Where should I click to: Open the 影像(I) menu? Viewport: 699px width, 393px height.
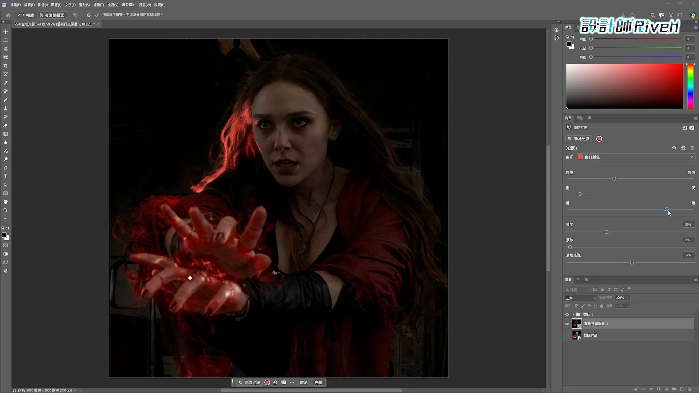[x=43, y=5]
